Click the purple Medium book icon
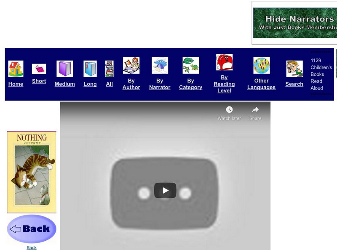Image resolution: width=337 pixels, height=250 pixels. pyautogui.click(x=65, y=69)
